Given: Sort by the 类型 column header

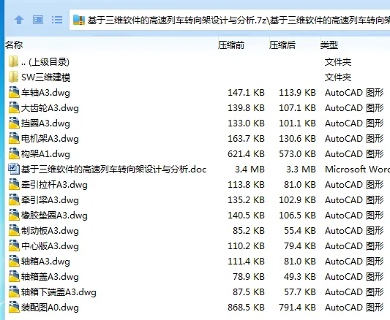Looking at the screenshot, I should [329, 45].
